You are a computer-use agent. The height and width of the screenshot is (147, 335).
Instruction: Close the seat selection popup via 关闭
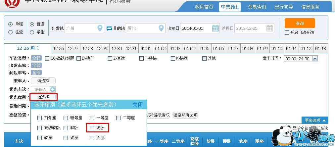pyautogui.click(x=137, y=105)
